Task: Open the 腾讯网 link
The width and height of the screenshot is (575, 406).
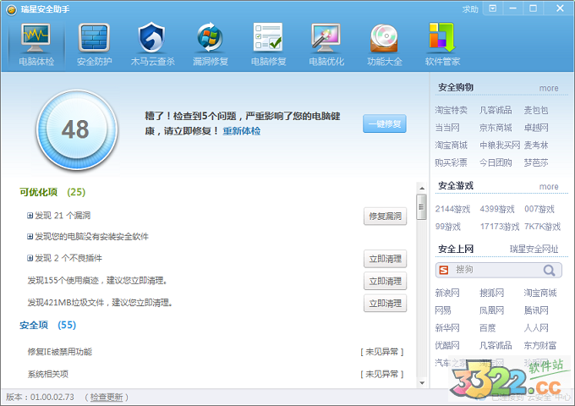Action: pyautogui.click(x=536, y=310)
